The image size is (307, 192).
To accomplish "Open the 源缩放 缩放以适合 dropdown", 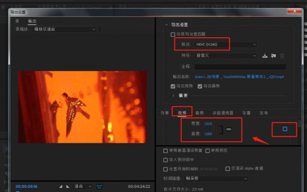I will click(x=64, y=30).
